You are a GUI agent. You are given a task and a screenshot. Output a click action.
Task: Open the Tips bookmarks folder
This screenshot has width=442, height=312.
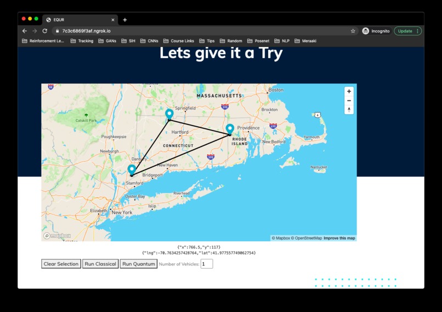pyautogui.click(x=207, y=41)
